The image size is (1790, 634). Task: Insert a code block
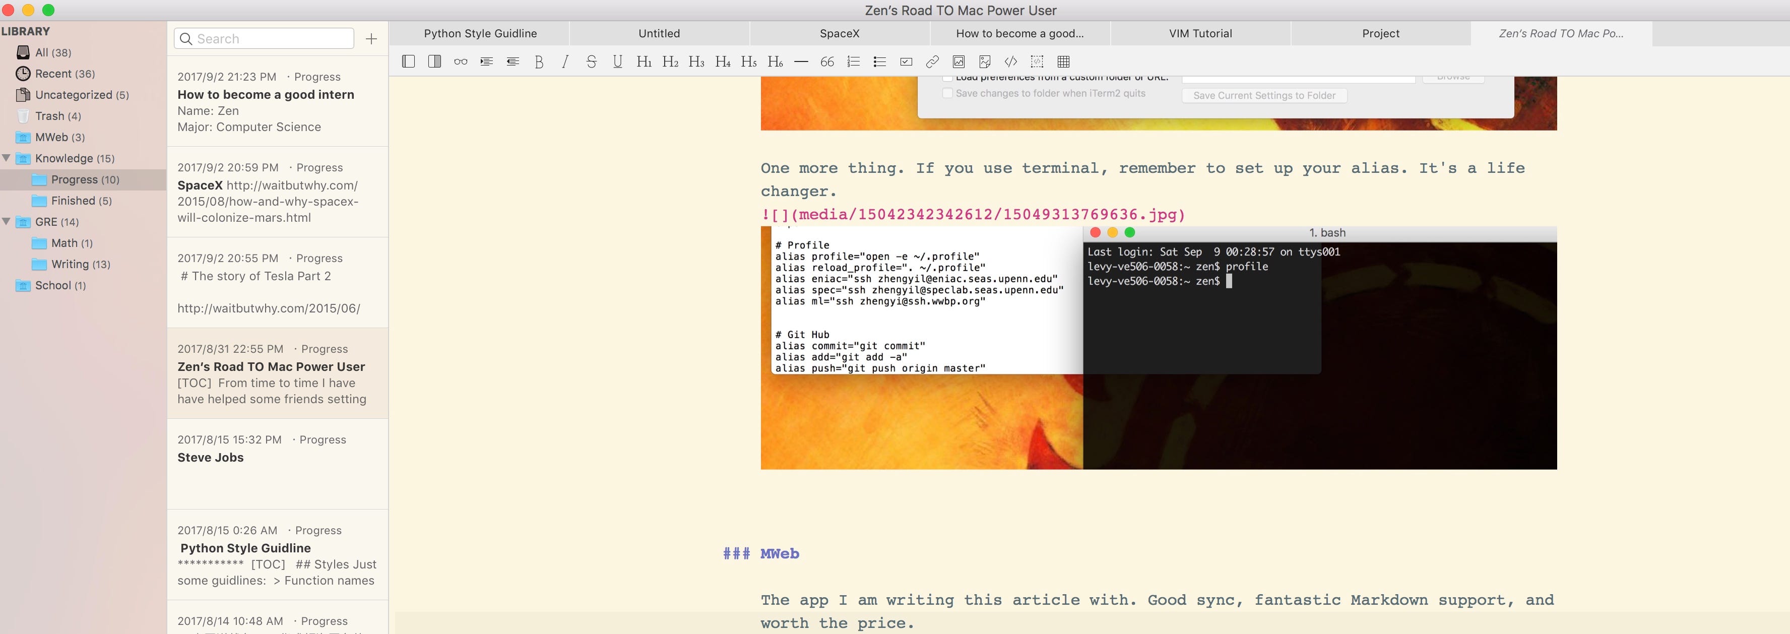click(x=1037, y=62)
